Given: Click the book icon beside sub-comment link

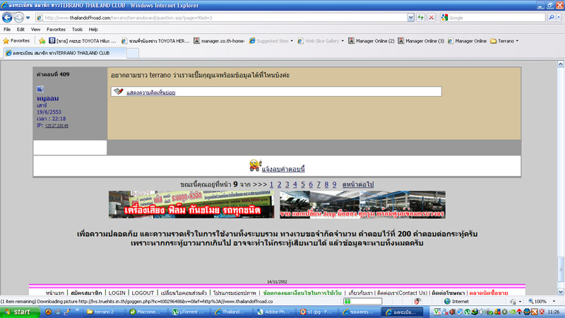Looking at the screenshot, I should 118,92.
